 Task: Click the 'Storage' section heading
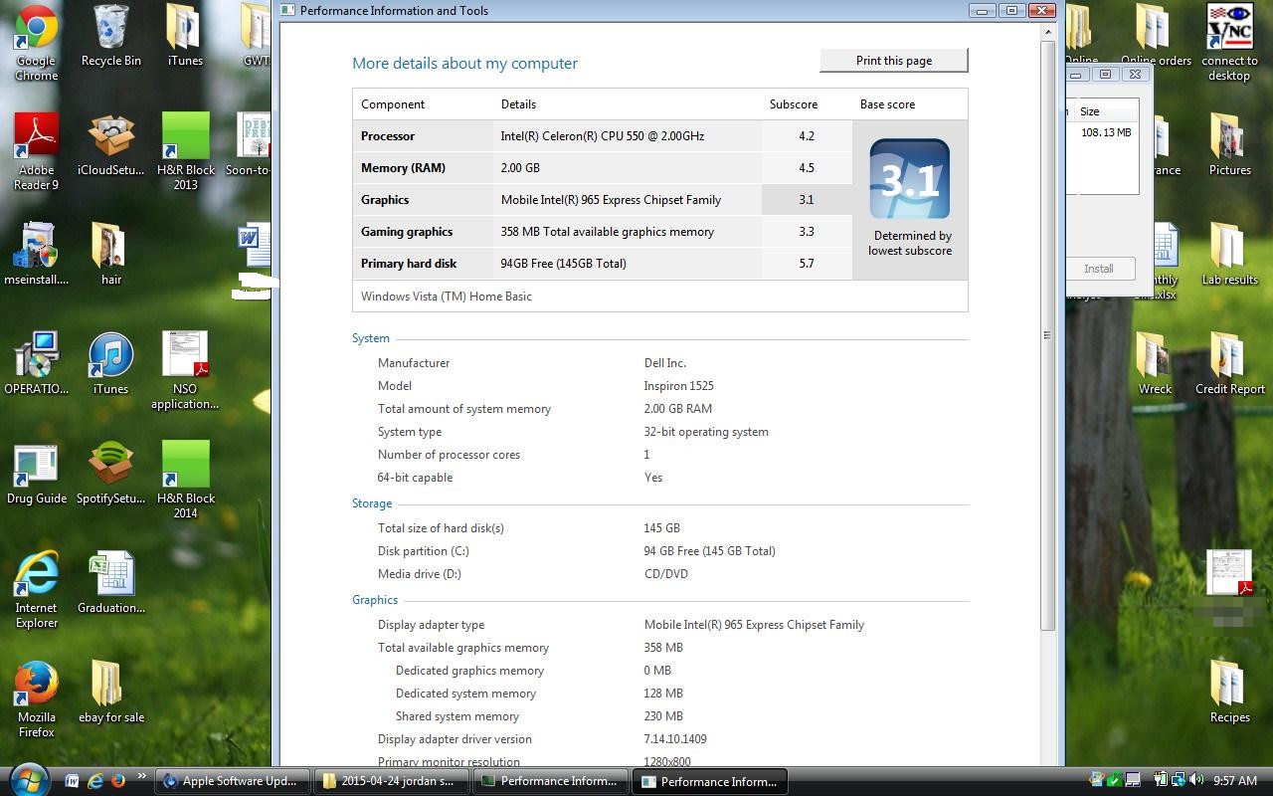tap(372, 503)
